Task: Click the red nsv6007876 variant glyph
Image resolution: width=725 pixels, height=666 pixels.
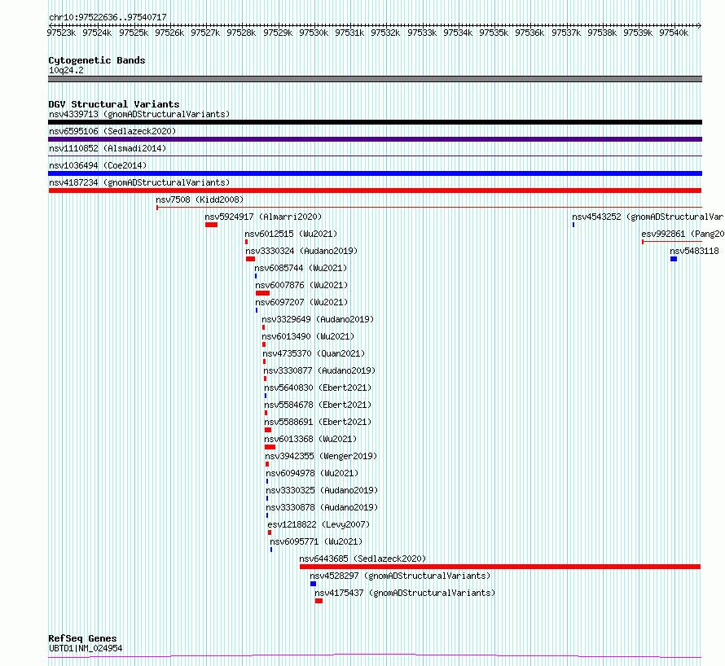Action: coord(262,293)
